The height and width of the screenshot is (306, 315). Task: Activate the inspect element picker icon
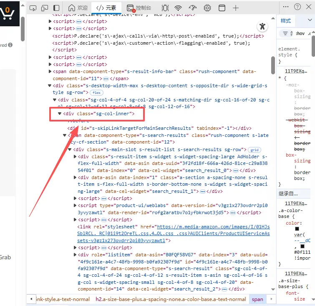pos(33,8)
